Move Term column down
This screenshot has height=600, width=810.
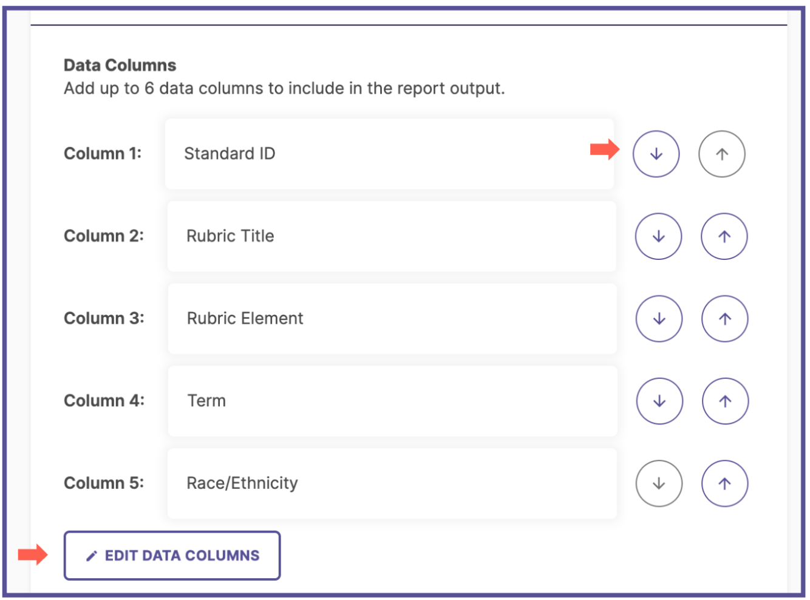[x=659, y=401]
